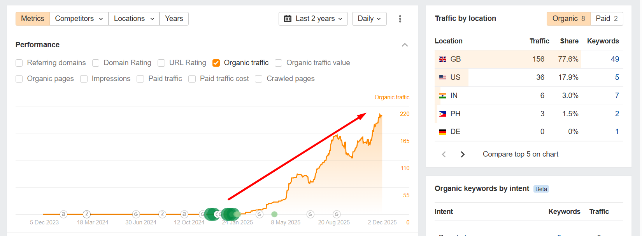This screenshot has height=236, width=642.
Task: Collapse the Performance section chevron
Action: (405, 45)
